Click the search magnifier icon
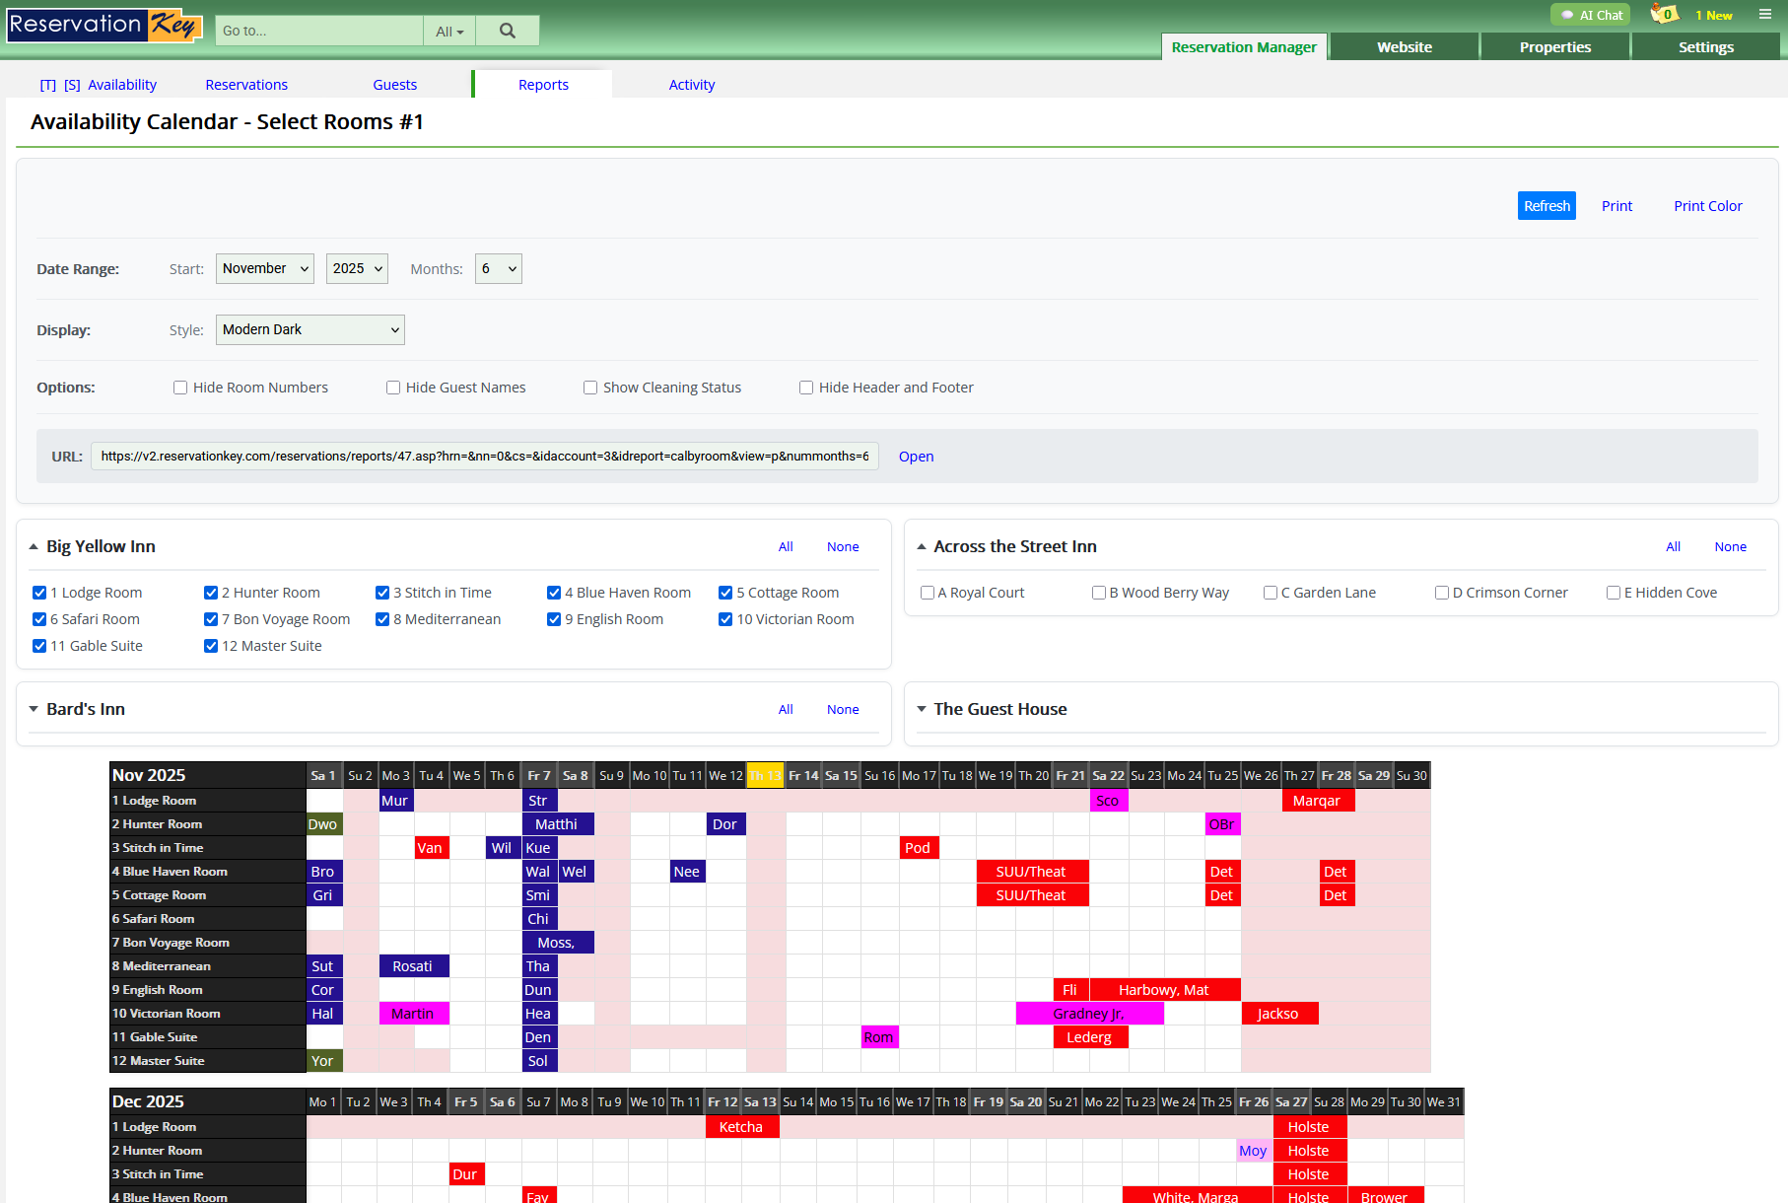The image size is (1788, 1203). point(507,31)
